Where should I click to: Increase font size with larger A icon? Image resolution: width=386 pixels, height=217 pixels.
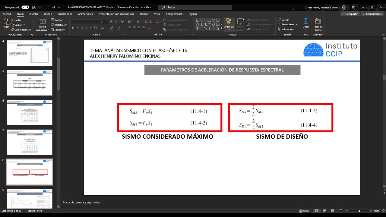[x=112, y=21]
